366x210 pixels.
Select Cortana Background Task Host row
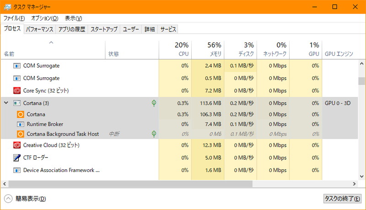tap(179, 134)
